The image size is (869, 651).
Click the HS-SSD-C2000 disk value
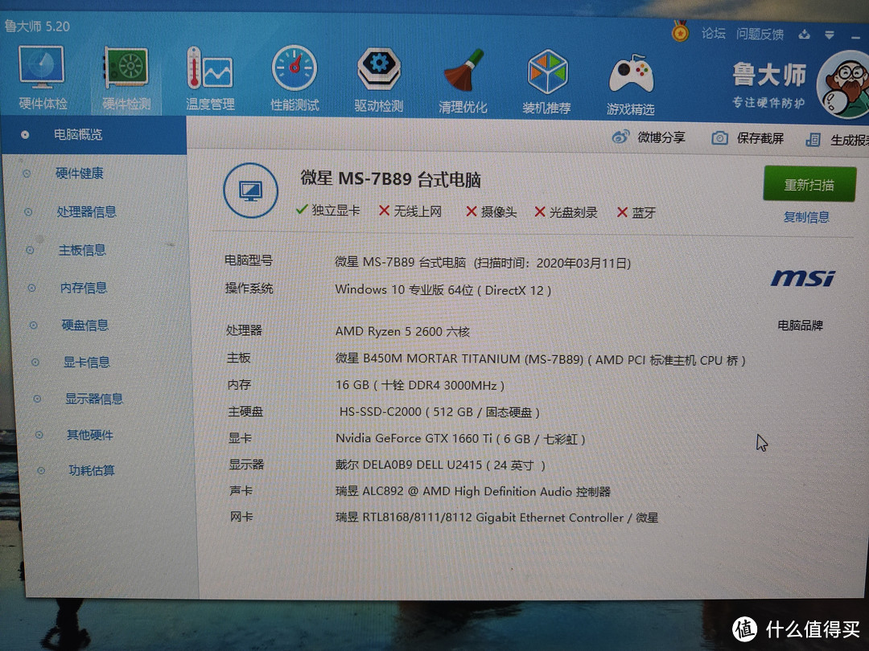[x=439, y=411]
